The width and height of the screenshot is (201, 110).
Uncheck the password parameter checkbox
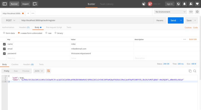[4, 53]
